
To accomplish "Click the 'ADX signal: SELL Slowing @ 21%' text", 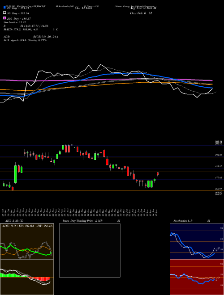I will [25, 40].
